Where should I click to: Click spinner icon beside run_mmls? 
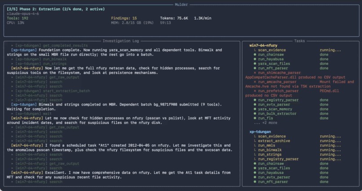[255, 145]
